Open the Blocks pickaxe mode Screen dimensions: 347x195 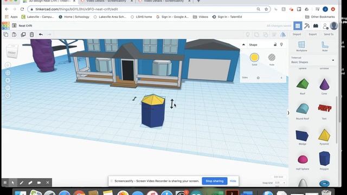(307, 26)
